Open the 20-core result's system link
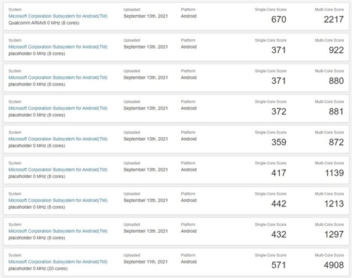 58,261
